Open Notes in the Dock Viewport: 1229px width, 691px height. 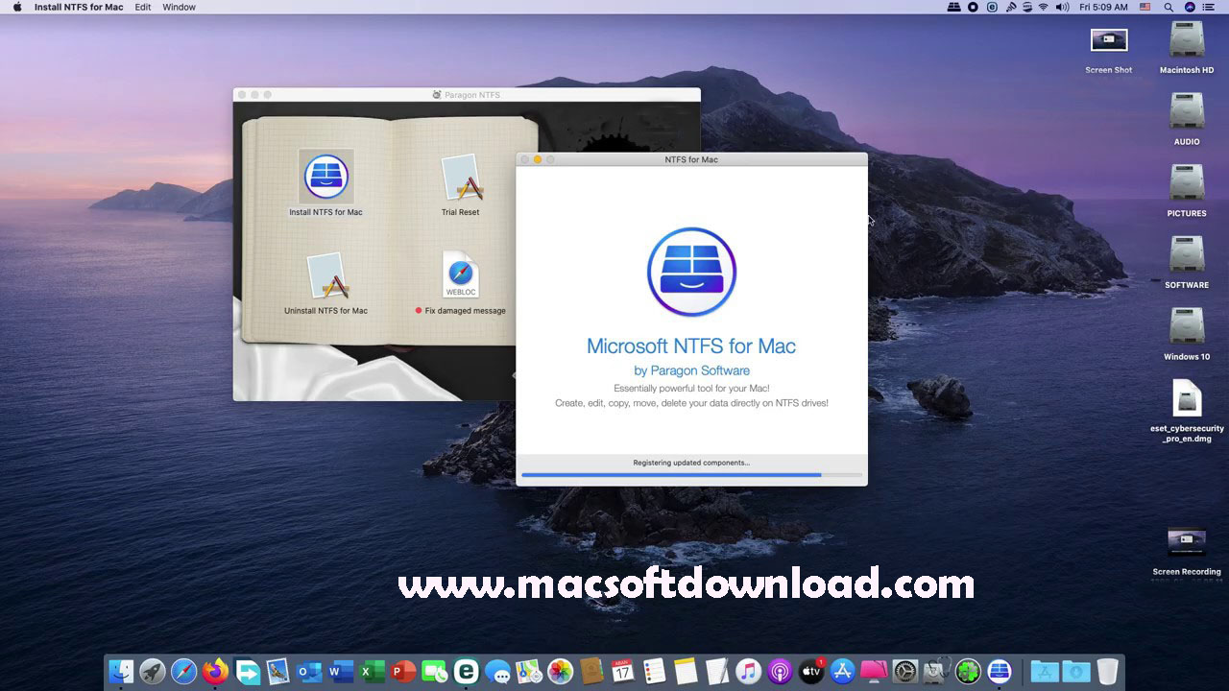pos(685,671)
